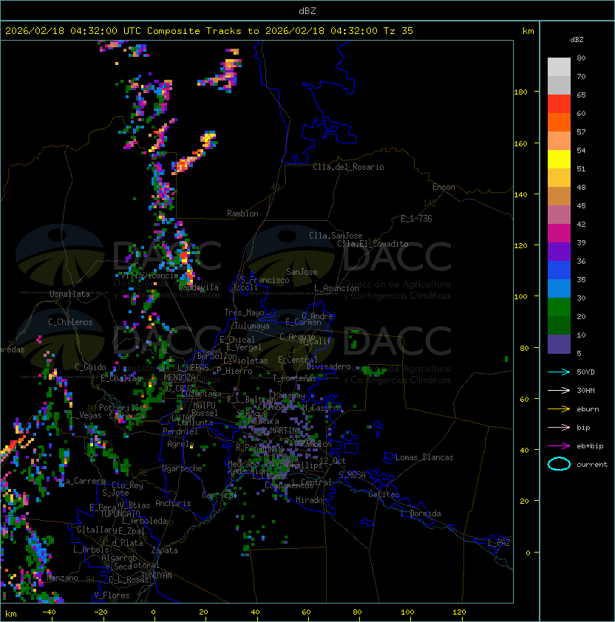The width and height of the screenshot is (615, 622).
Task: Click the 'km' unit label at bottom-left
Action: (11, 614)
